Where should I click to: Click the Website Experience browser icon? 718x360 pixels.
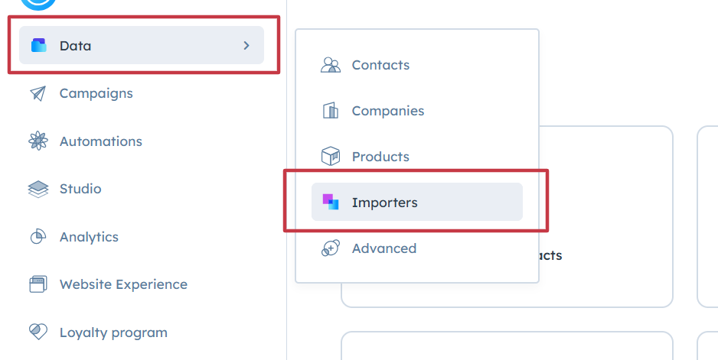38,284
